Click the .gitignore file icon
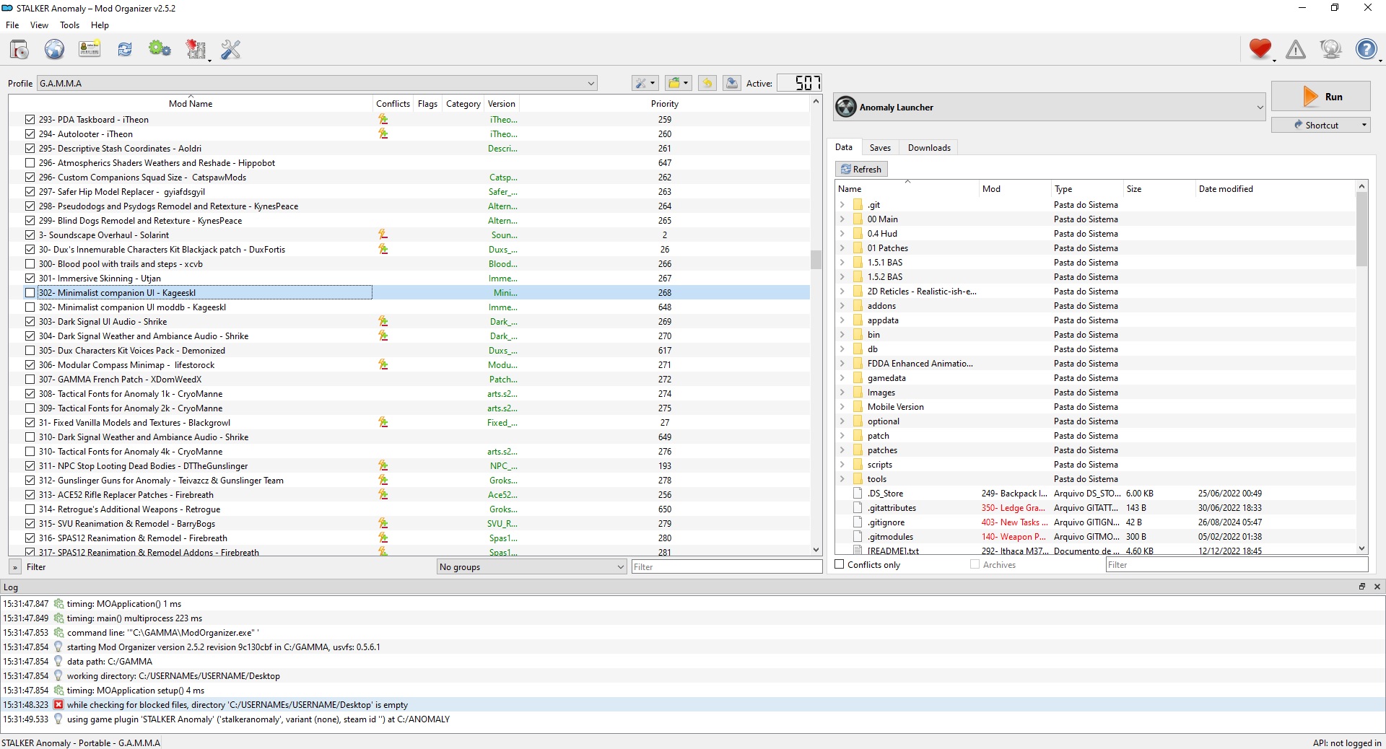The image size is (1386, 749). [858, 522]
